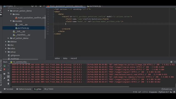Image resolution: width=176 pixels, height=99 pixels.
Task: Print the Run console output
Action: (8, 80)
